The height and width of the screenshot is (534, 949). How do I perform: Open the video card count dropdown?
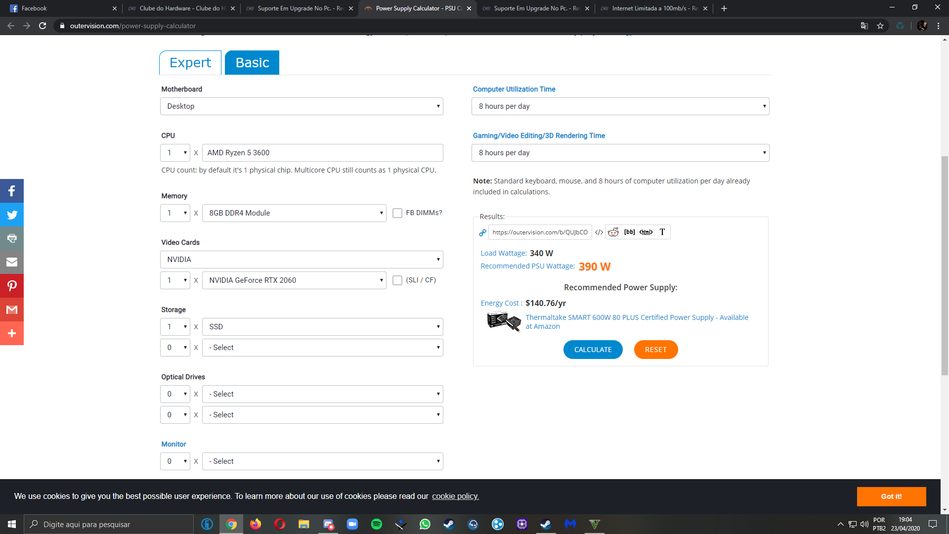[x=175, y=280]
